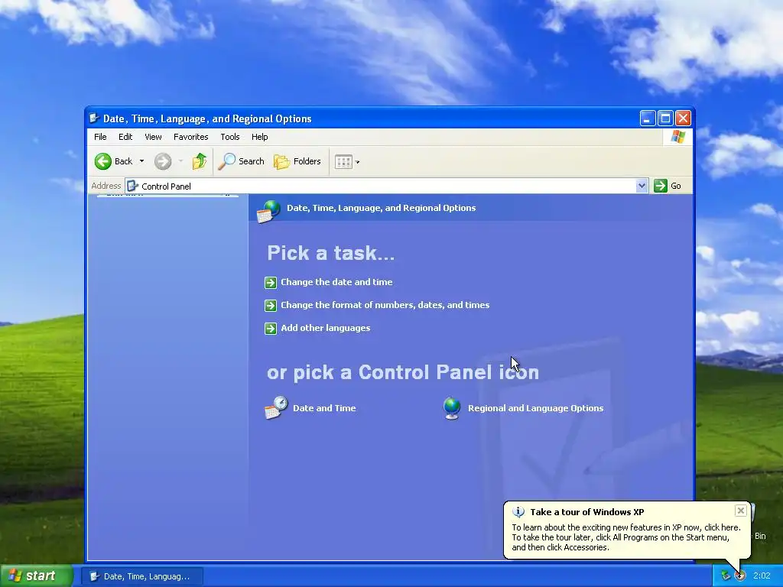This screenshot has height=587, width=783.
Task: Click the Control Panel icon in the Address bar
Action: [132, 186]
